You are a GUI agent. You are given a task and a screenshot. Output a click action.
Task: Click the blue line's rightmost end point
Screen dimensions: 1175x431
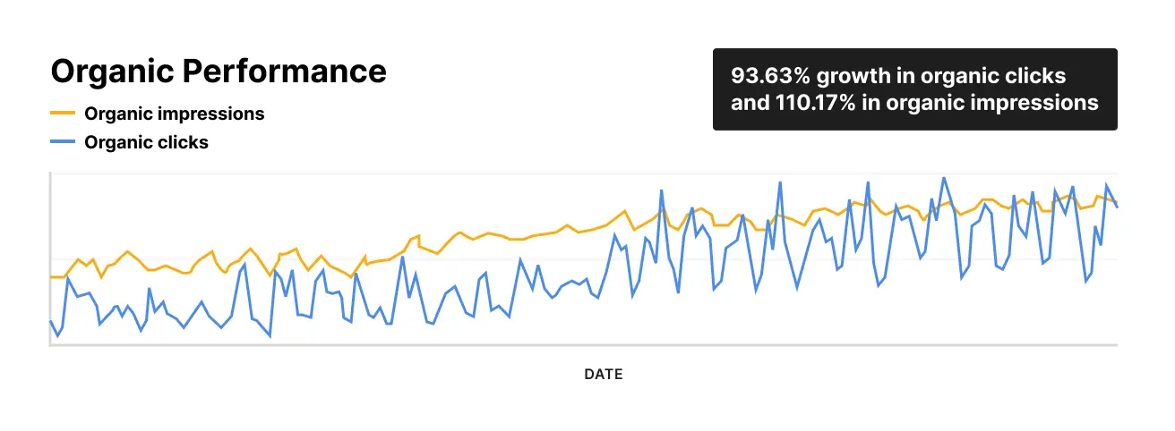click(1117, 207)
